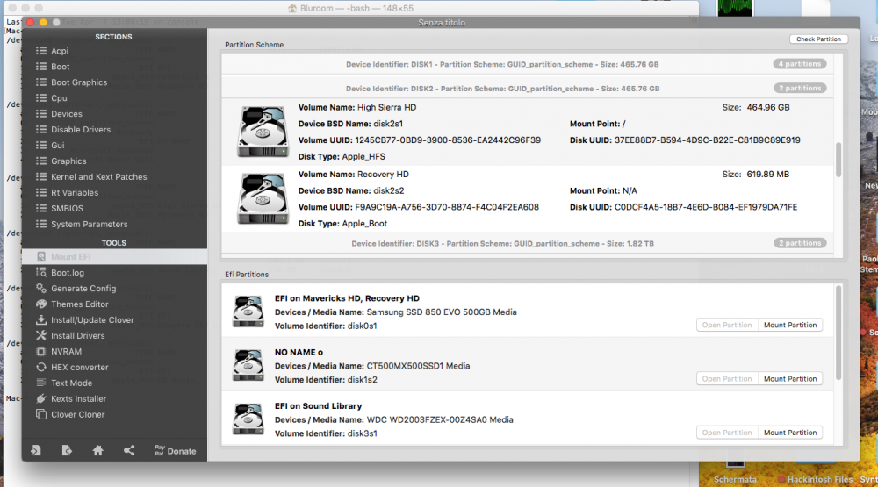
Task: Click the Bluroom bash Terminal title bar
Action: click(350, 8)
